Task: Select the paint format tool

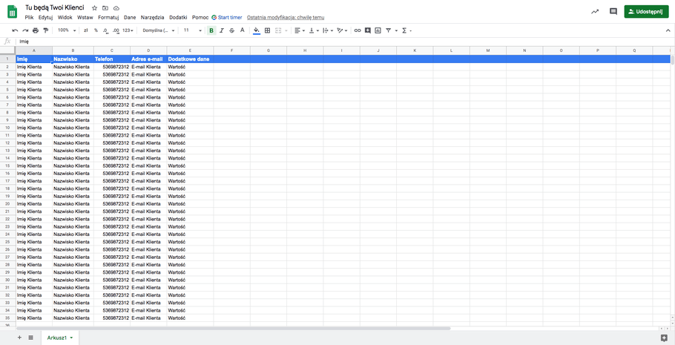Action: (45, 30)
